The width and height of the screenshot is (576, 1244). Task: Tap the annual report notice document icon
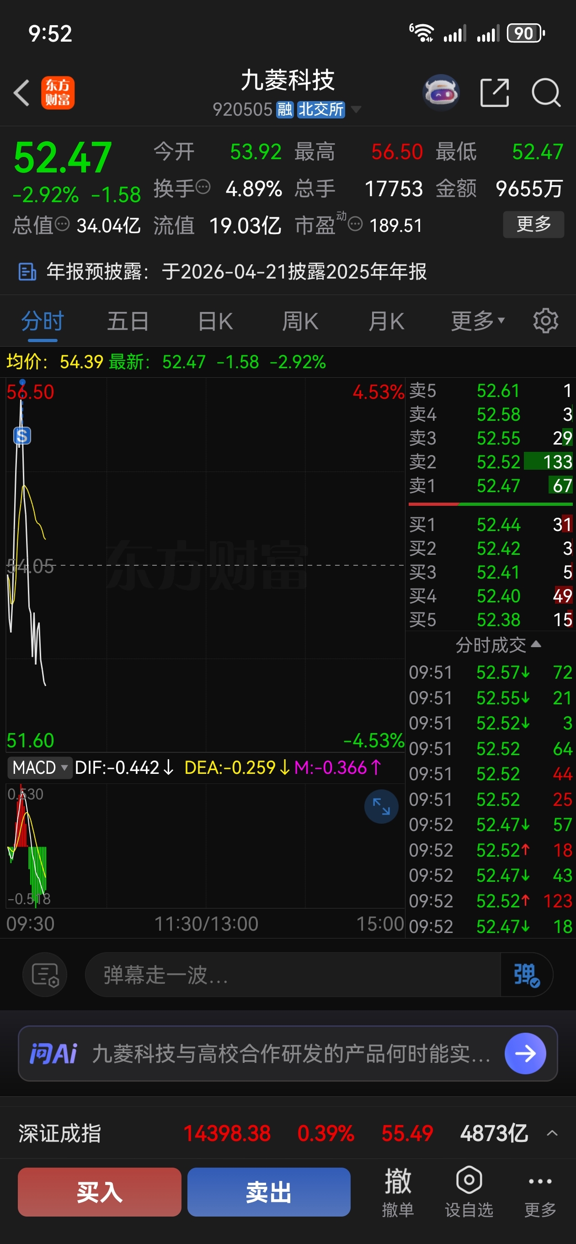tap(27, 271)
